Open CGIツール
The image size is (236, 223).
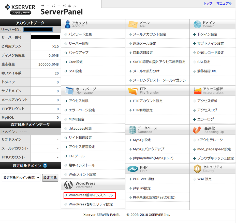[77, 156]
